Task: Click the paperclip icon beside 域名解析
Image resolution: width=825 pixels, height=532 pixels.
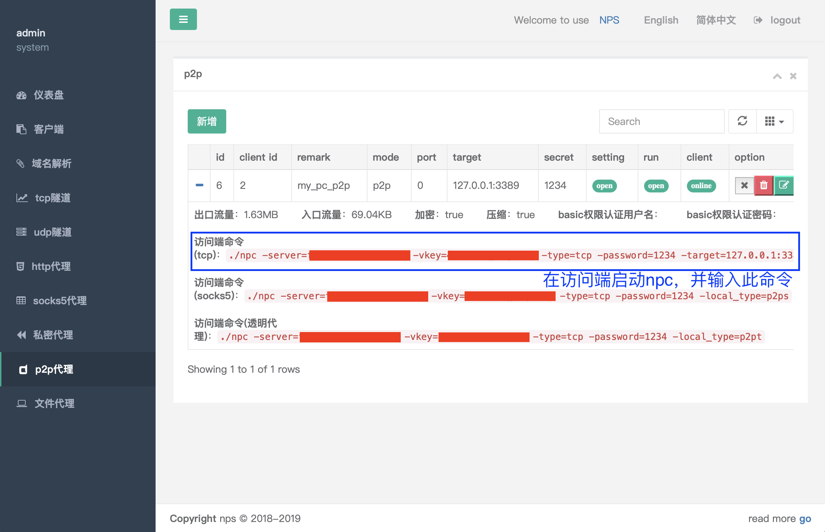Action: (20, 164)
